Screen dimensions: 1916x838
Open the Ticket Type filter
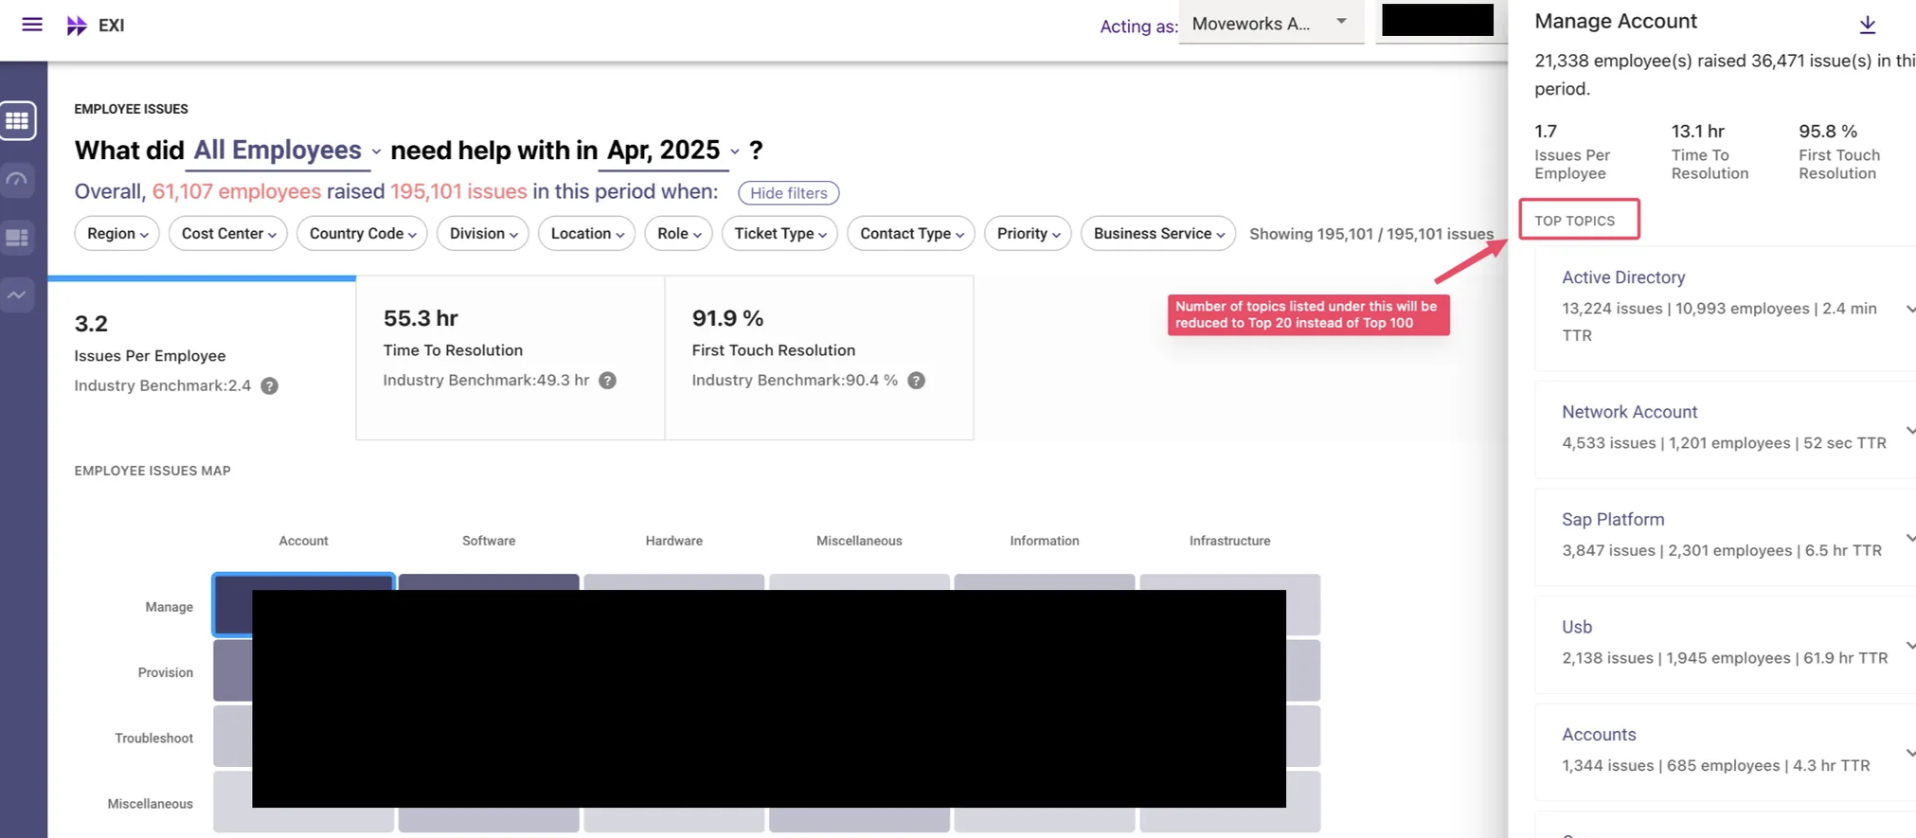(779, 234)
